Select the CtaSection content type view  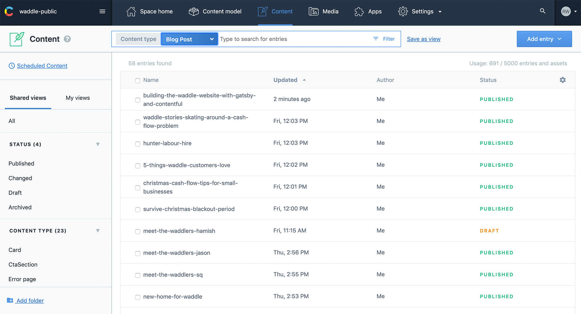pyautogui.click(x=23, y=264)
